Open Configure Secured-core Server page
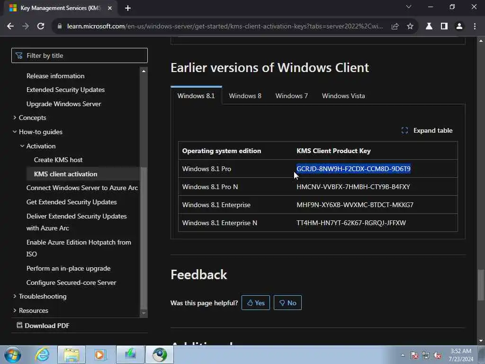This screenshot has width=485, height=364. (71, 282)
